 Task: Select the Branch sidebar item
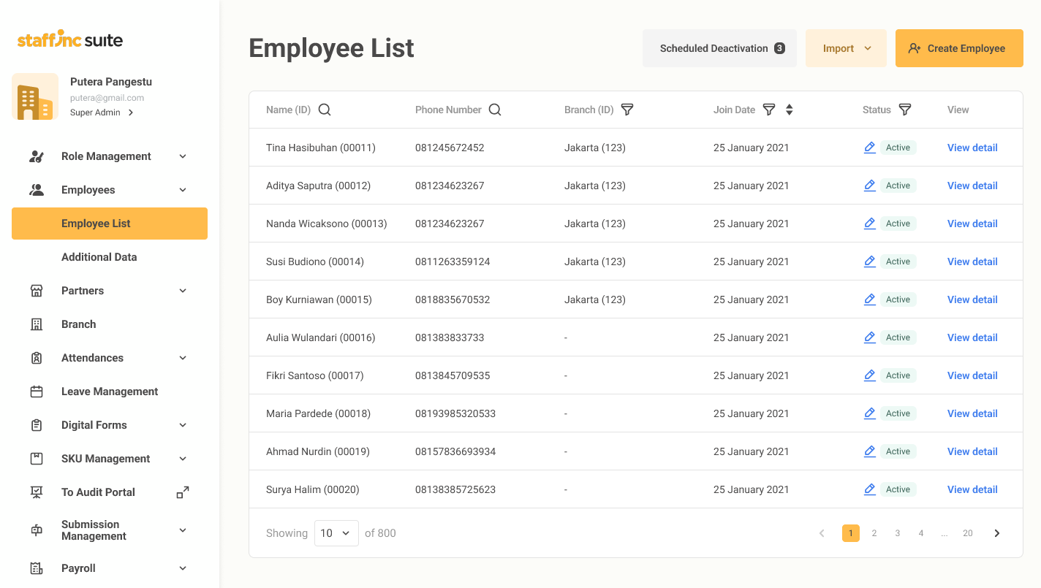(x=79, y=324)
